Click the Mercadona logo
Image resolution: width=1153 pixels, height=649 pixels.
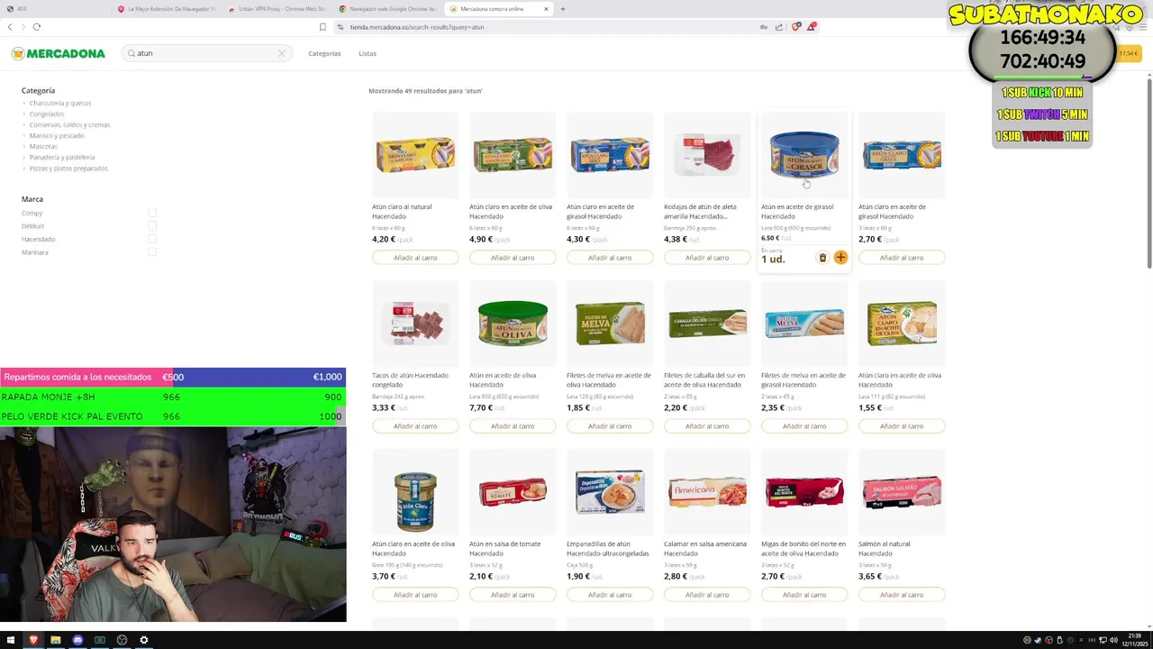tap(59, 53)
